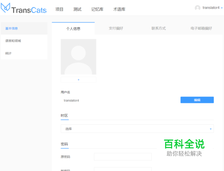Go to 术语库 in top navigation

[119, 9]
